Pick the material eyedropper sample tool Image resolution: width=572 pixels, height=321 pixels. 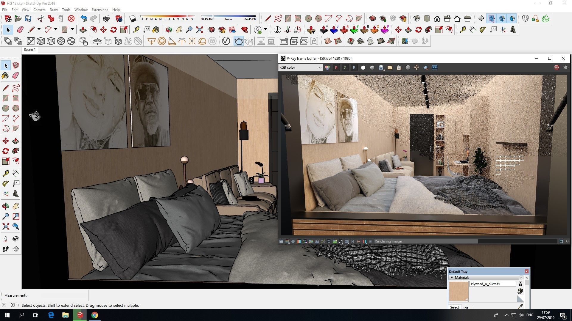tap(520, 306)
